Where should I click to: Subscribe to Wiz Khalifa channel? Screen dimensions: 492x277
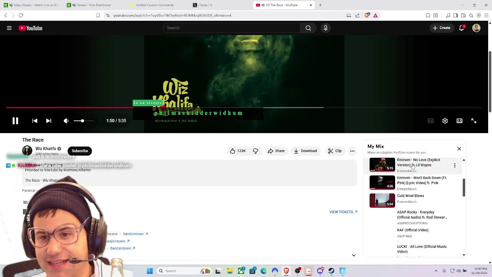click(x=80, y=151)
